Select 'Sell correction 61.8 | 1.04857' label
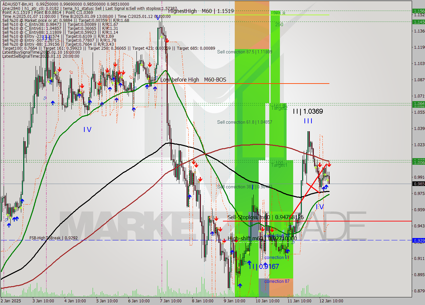This screenshot has height=305, width=425. [245, 122]
